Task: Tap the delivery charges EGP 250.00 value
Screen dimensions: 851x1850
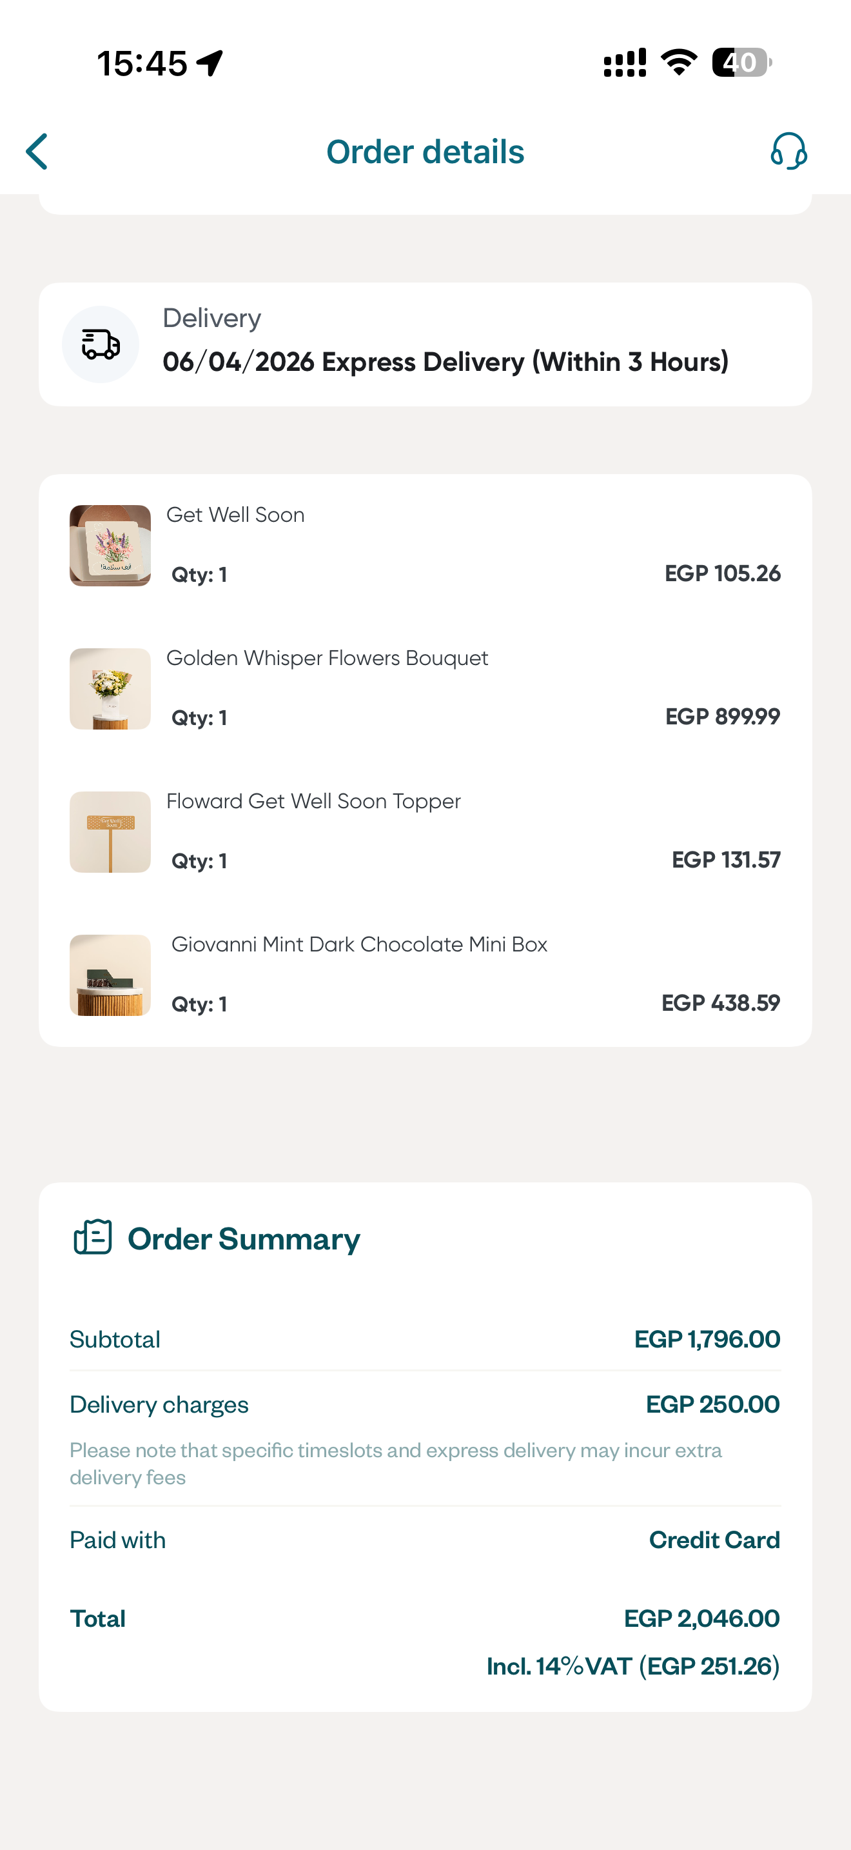Action: pos(712,1404)
